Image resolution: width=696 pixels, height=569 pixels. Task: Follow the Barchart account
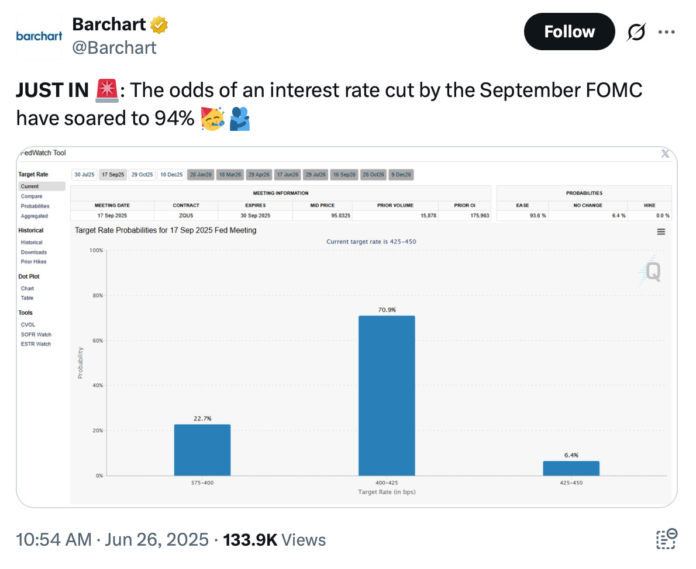point(569,32)
